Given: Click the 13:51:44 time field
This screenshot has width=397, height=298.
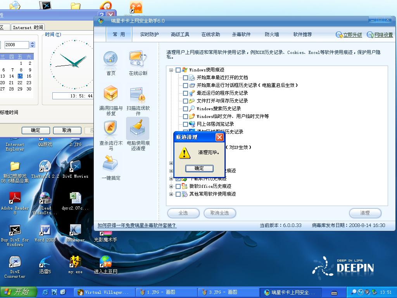Looking at the screenshot, I should (x=72, y=96).
